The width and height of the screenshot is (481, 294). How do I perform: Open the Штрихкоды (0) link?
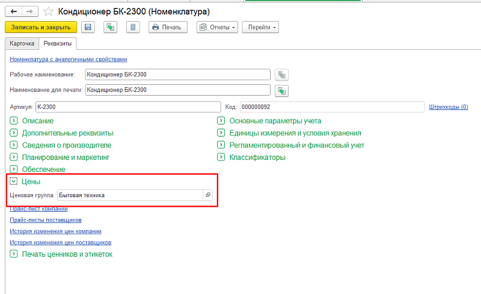(x=449, y=106)
